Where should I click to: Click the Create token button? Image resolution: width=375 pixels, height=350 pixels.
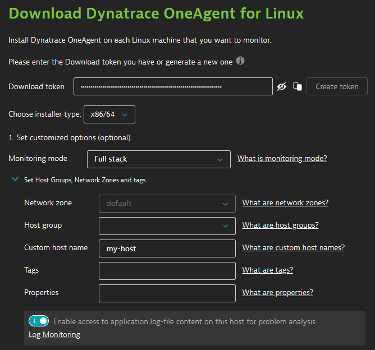point(337,86)
